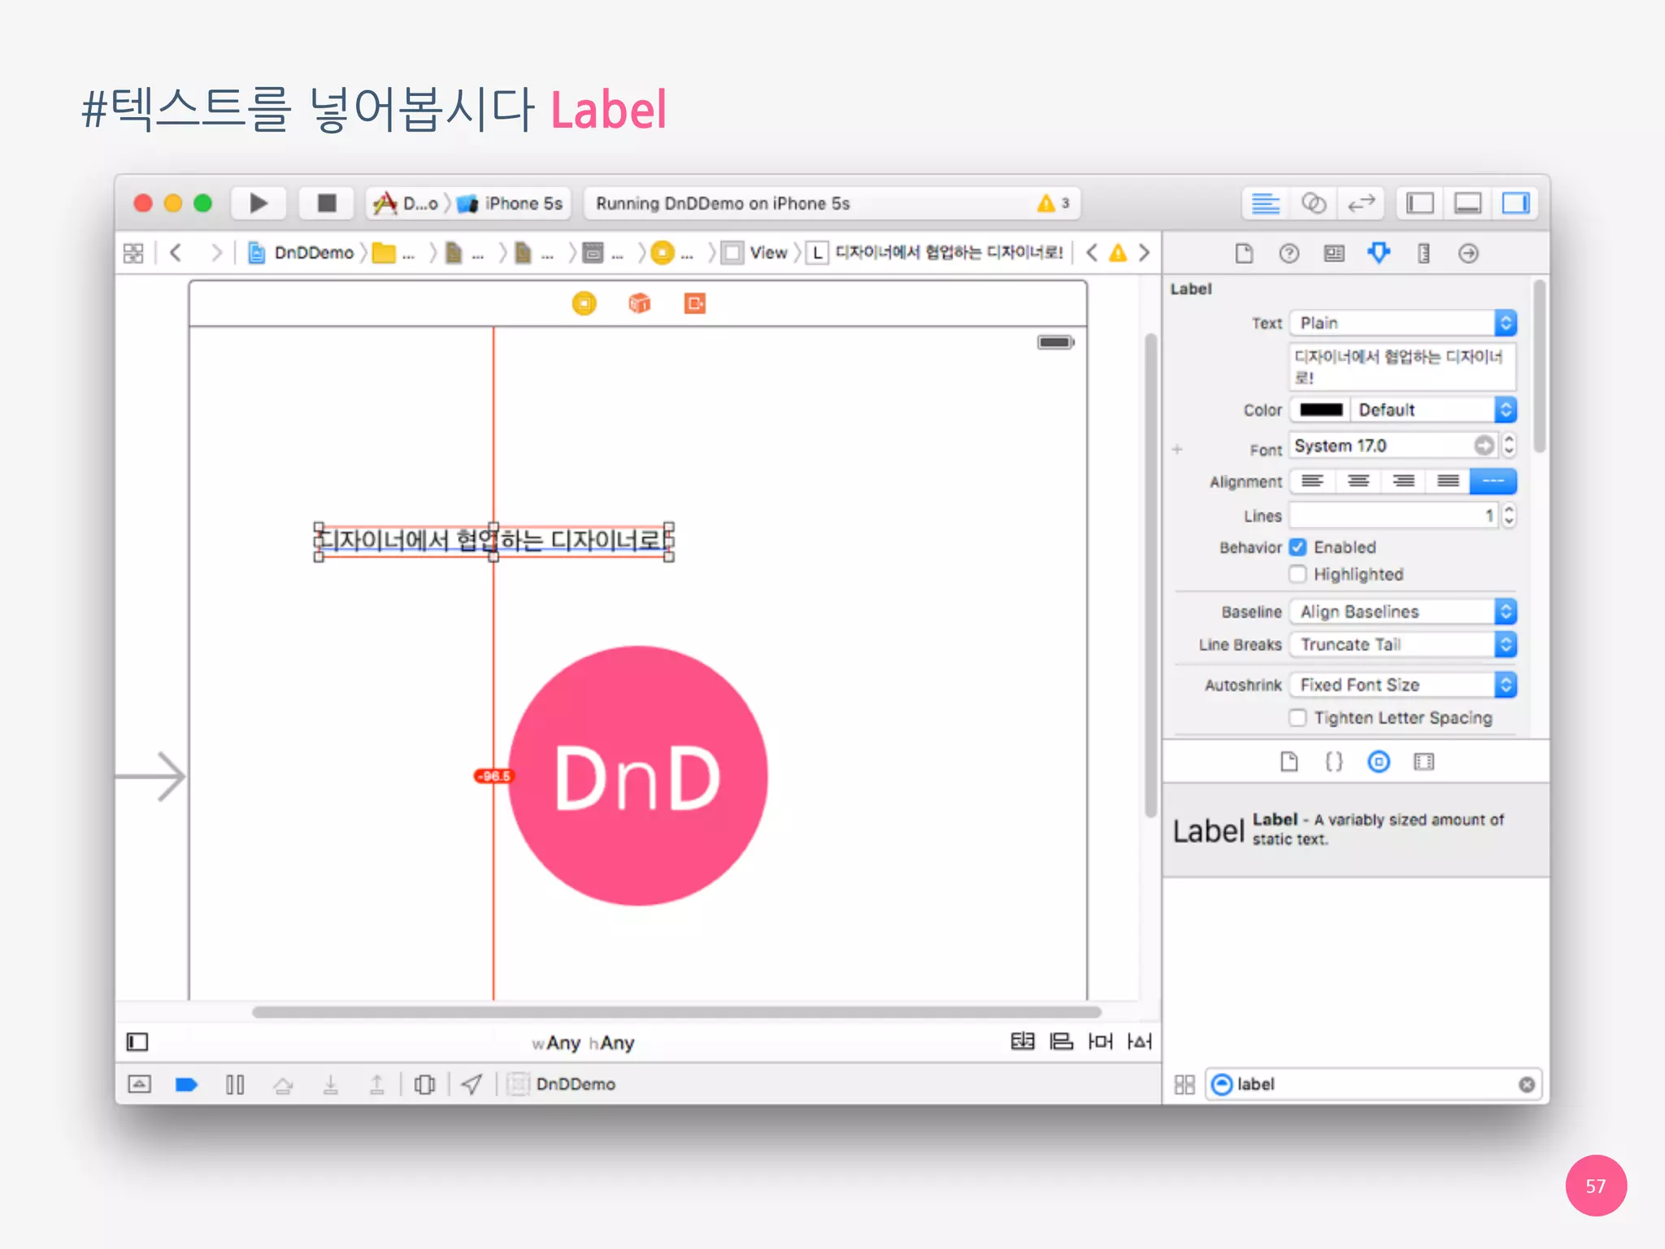Screen dimensions: 1665x1249
Task: Open the related items grid menu
Action: point(133,253)
